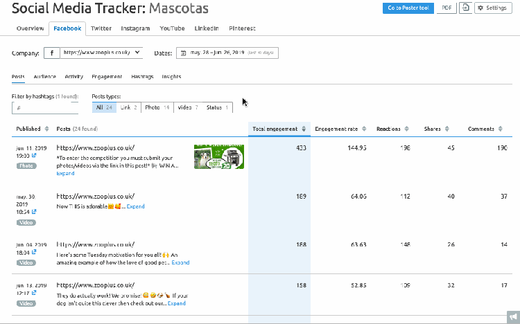Sort by Reactions column arrows
This screenshot has width=520, height=324.
pos(407,129)
